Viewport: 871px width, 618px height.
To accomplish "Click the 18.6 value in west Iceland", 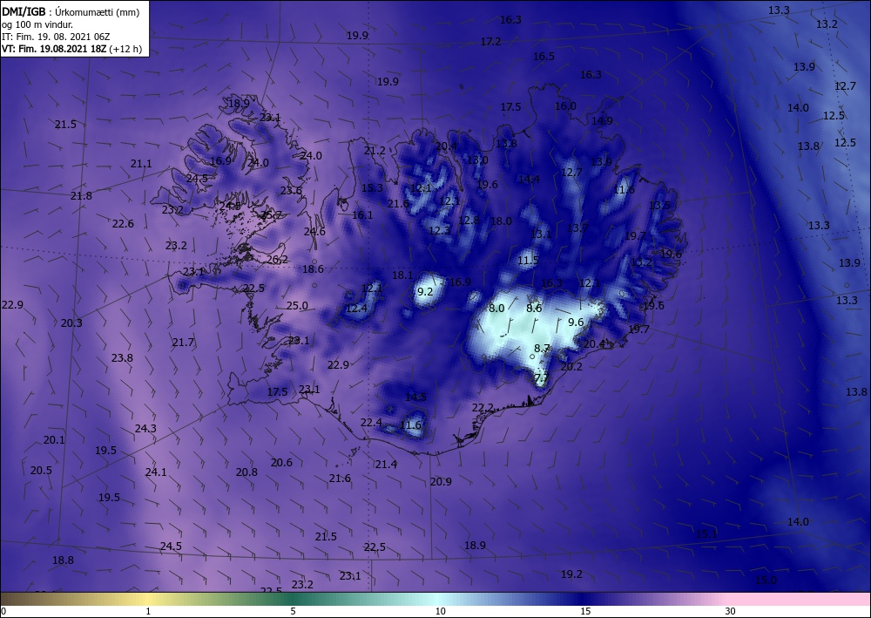I will coord(313,269).
